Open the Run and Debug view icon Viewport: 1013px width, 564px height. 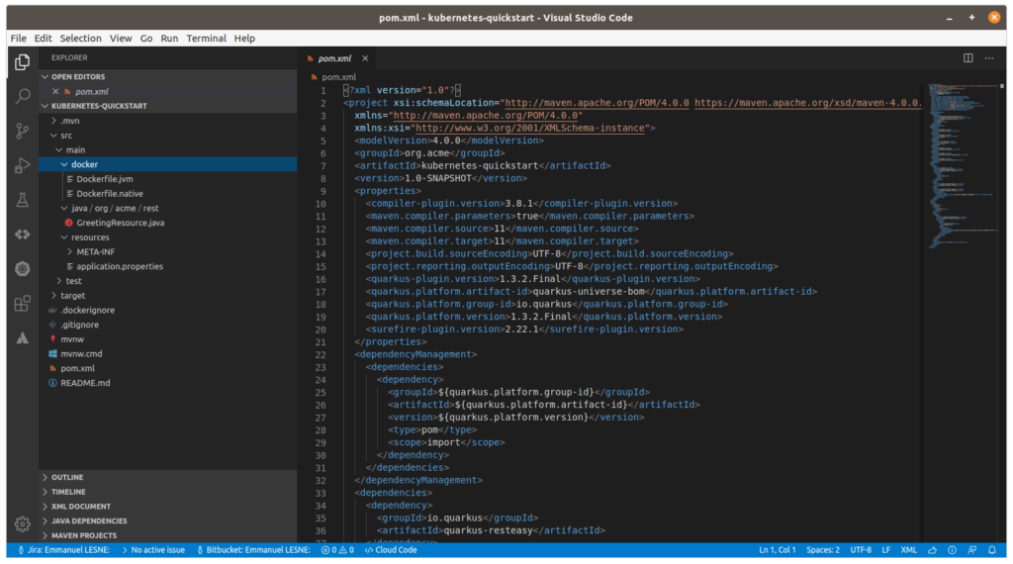pyautogui.click(x=23, y=165)
